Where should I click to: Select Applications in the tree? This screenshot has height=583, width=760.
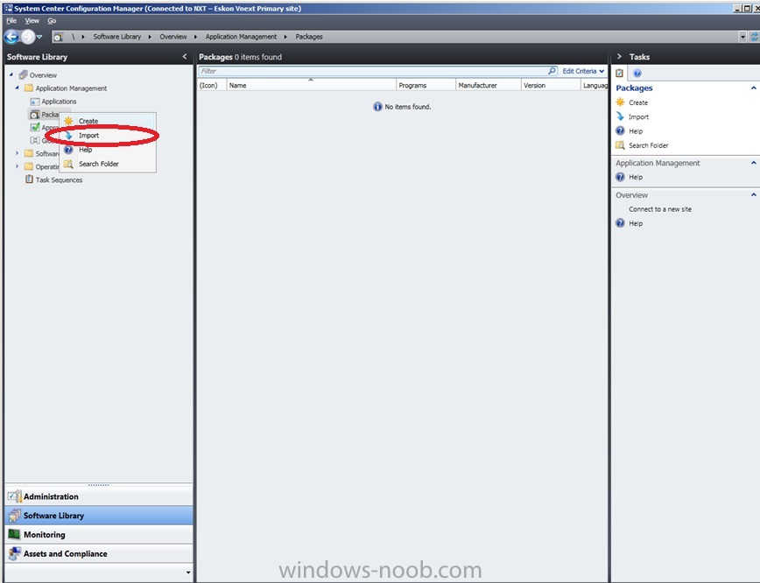tap(59, 102)
